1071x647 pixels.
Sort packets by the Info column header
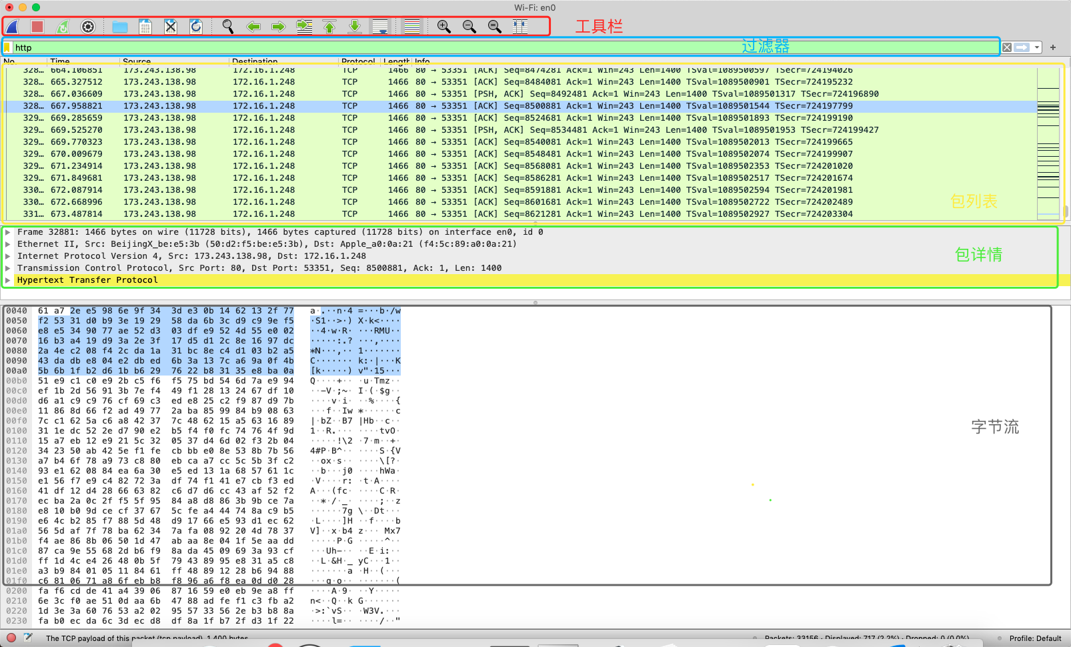pyautogui.click(x=723, y=61)
